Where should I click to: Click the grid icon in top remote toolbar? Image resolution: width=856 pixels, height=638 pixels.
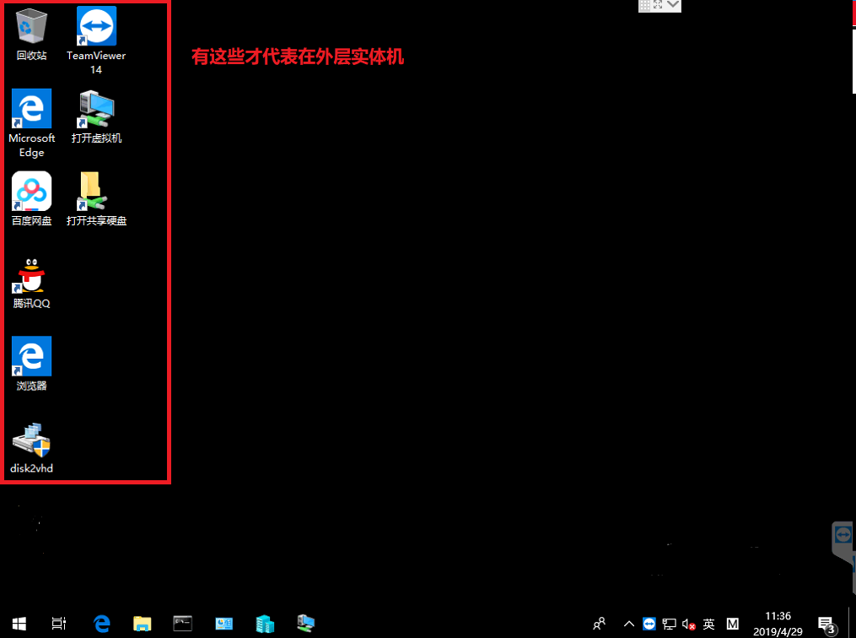644,5
